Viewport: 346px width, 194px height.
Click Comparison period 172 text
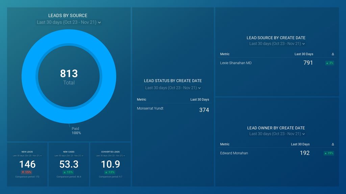tap(27, 176)
